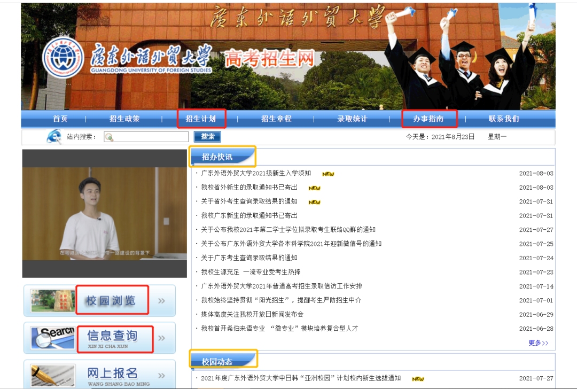Image resolution: width=577 pixels, height=389 pixels.
Task: Click the 2021-07-14 date of 信访工作安排 article
Action: click(x=536, y=286)
